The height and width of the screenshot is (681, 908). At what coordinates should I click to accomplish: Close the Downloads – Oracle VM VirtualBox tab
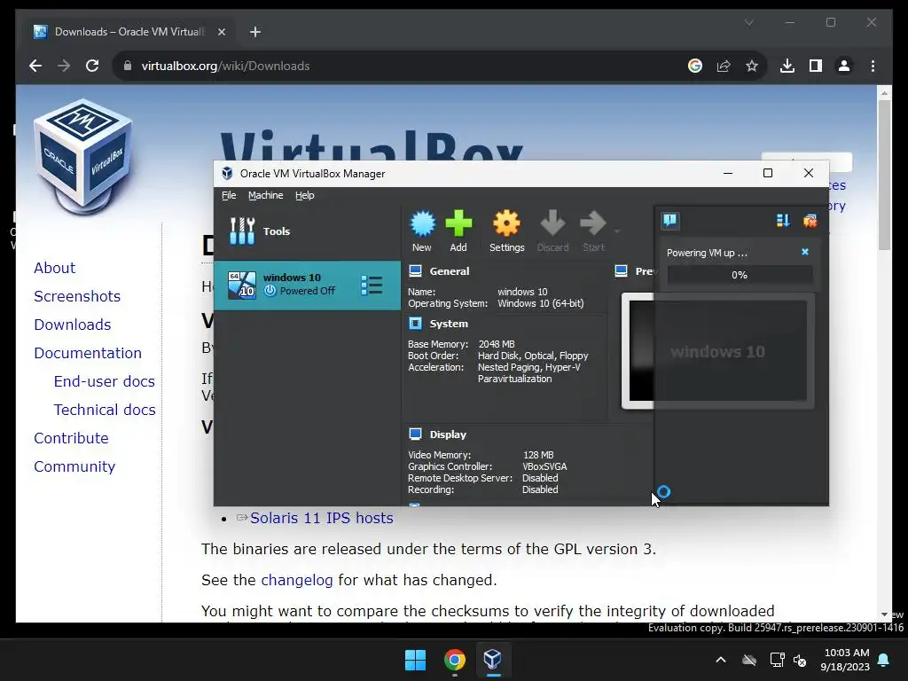[221, 32]
